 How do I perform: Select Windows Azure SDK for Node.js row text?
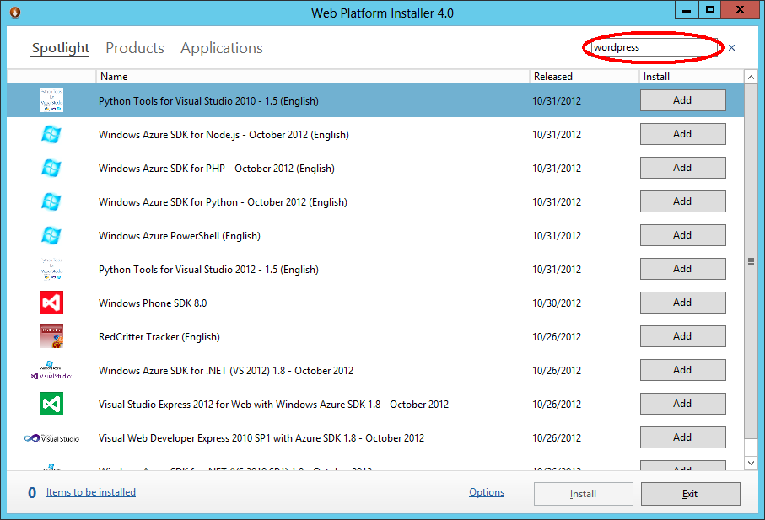click(224, 135)
